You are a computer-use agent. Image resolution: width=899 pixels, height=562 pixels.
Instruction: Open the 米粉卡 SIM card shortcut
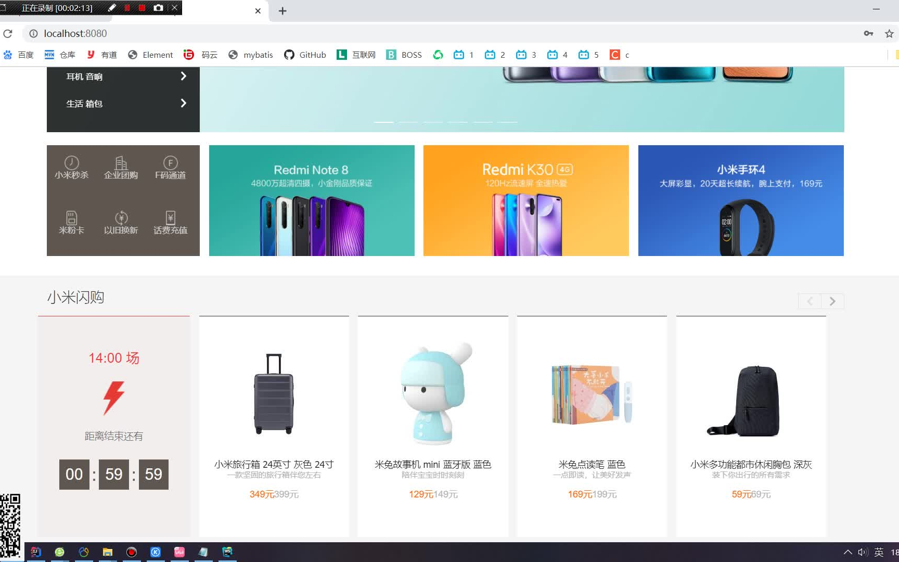tap(72, 223)
